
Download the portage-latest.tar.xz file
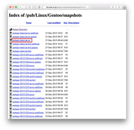click(21, 40)
